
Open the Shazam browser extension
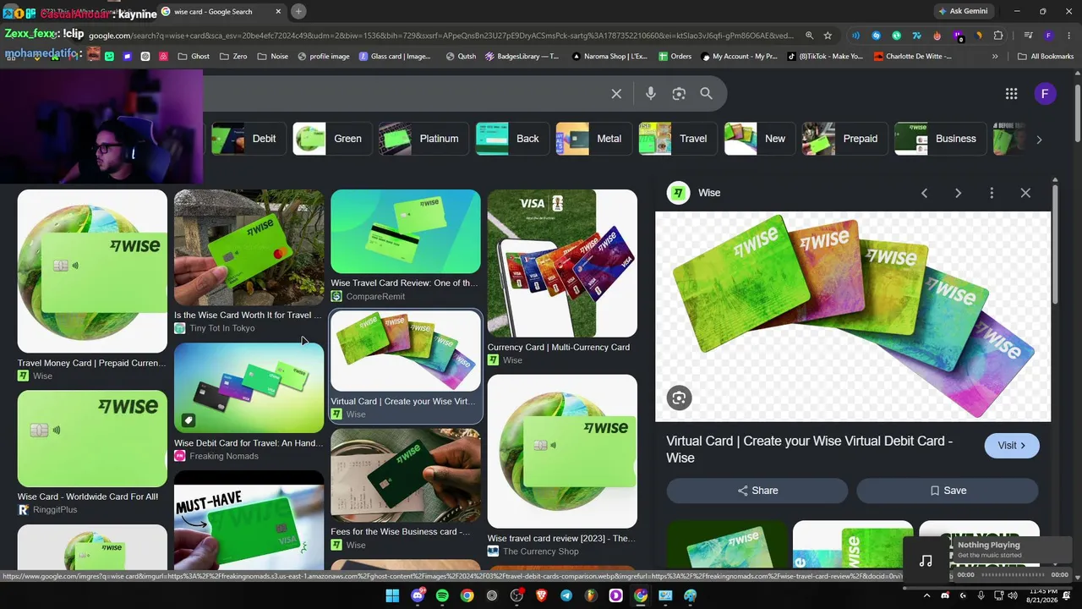pyautogui.click(x=877, y=36)
